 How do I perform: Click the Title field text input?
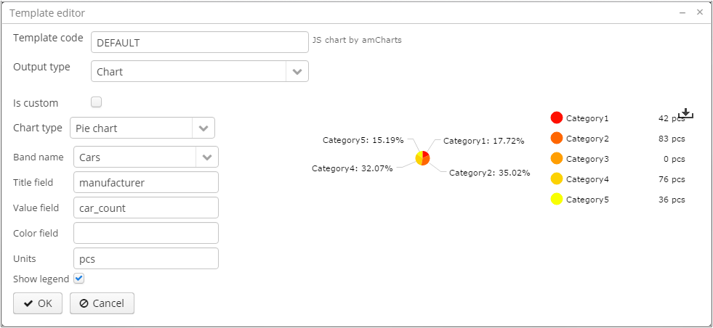click(x=145, y=182)
